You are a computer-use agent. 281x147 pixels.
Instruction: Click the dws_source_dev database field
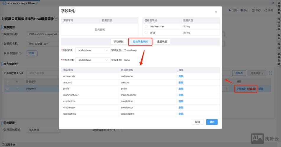click(x=43, y=44)
